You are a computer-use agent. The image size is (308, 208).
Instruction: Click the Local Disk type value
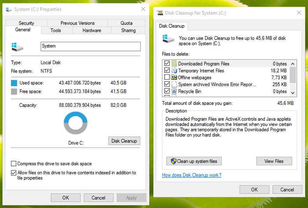click(51, 62)
